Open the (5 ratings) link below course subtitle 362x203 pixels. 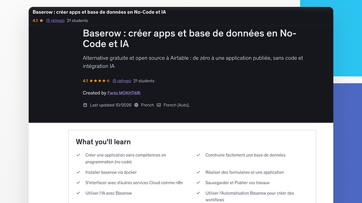pos(122,81)
